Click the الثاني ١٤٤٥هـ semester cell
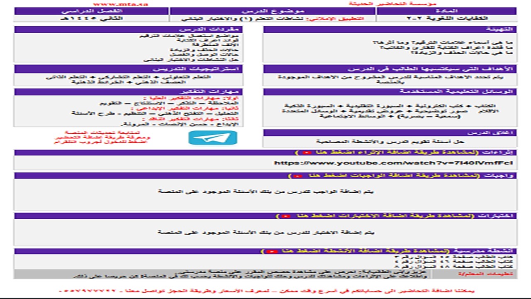 point(91,19)
